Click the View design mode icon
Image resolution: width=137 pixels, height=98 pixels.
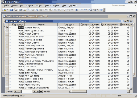point(5,10)
